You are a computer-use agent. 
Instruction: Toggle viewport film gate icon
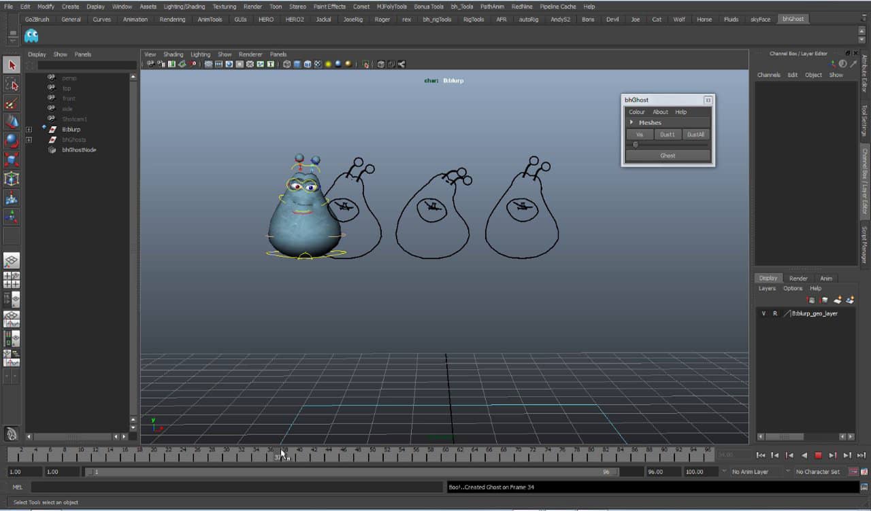[219, 64]
